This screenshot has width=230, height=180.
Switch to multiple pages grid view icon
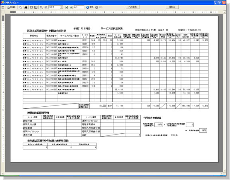tap(36, 7)
